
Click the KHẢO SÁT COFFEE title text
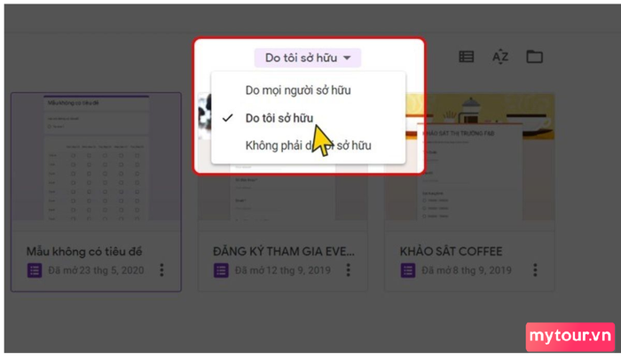[x=451, y=252]
